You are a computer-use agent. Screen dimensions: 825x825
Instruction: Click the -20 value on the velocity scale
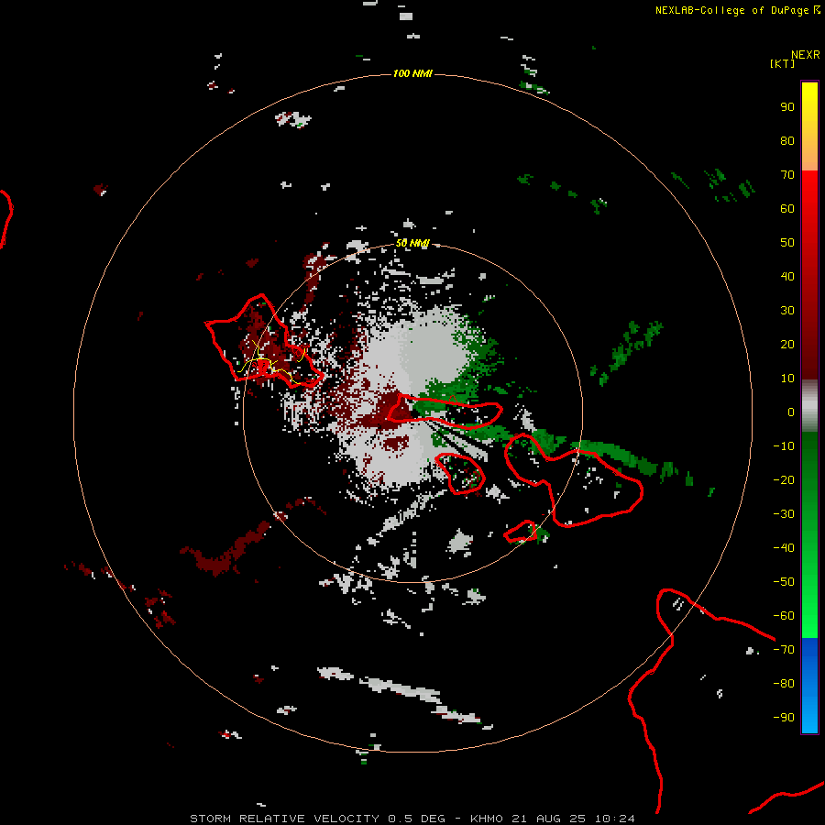[x=784, y=480]
